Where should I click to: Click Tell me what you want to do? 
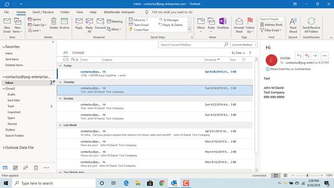click(172, 12)
